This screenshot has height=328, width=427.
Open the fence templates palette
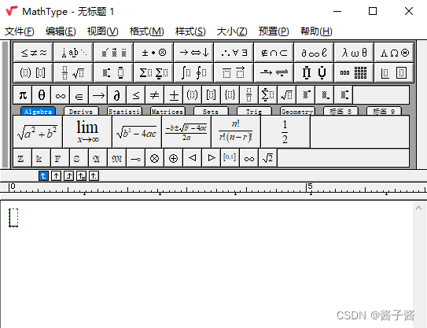tap(33, 72)
